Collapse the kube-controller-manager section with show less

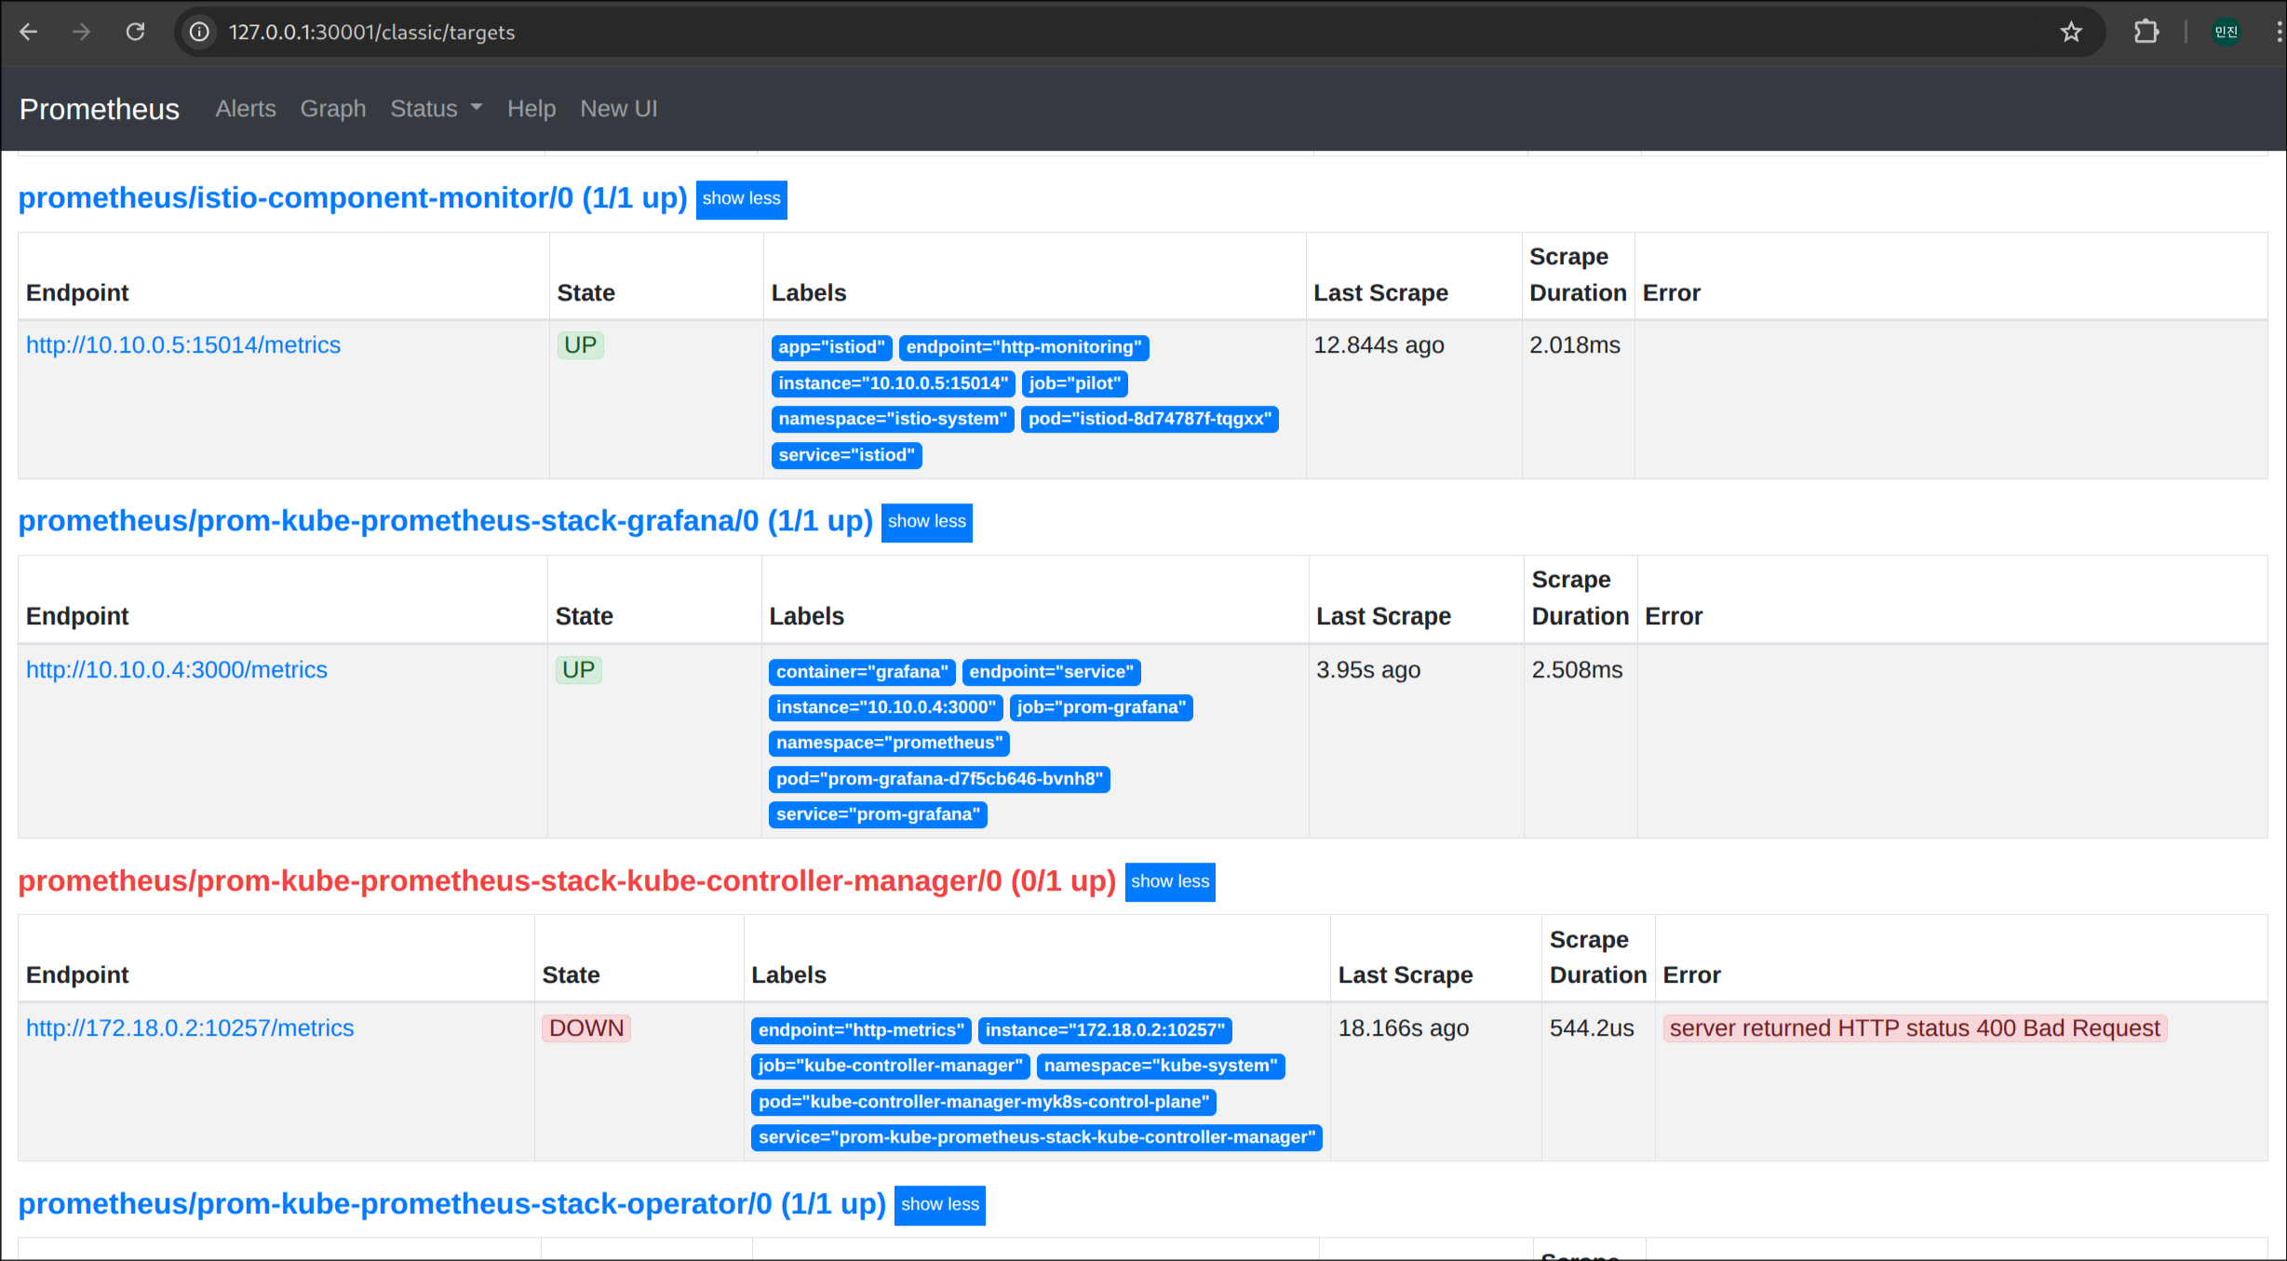[x=1170, y=882]
